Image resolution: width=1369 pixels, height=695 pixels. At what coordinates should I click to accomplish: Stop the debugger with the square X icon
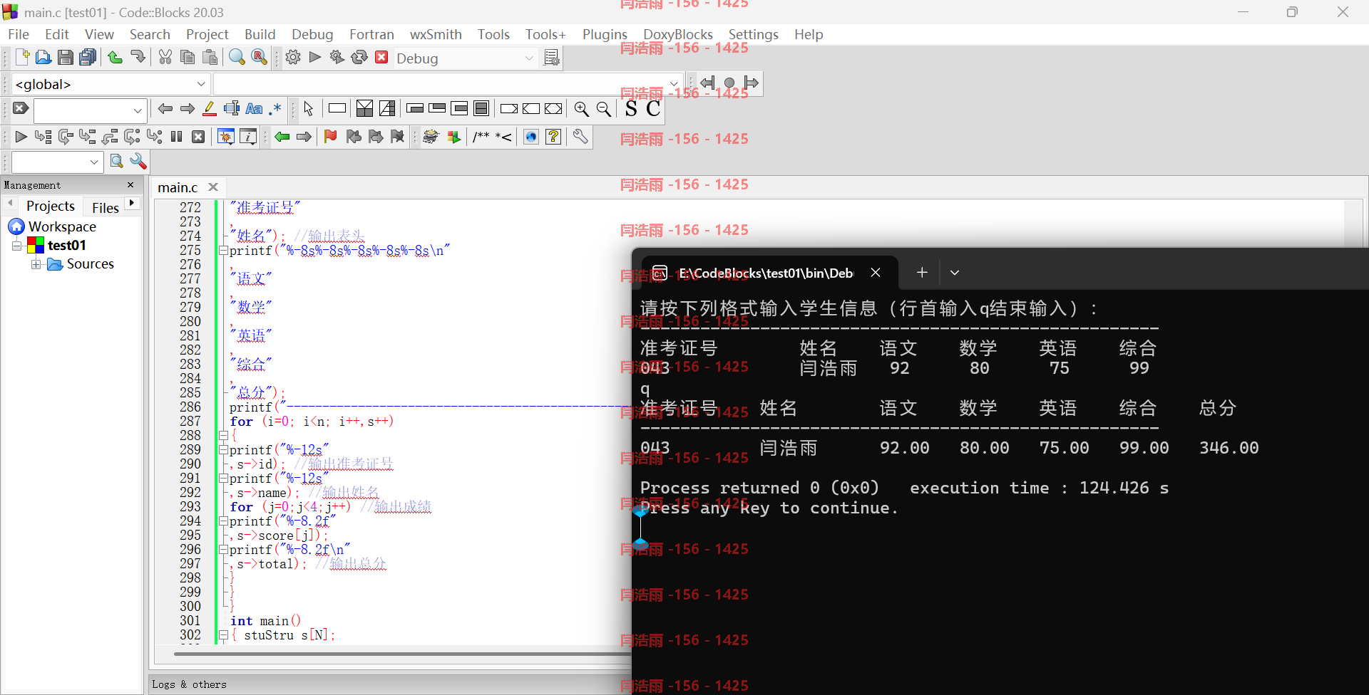199,137
